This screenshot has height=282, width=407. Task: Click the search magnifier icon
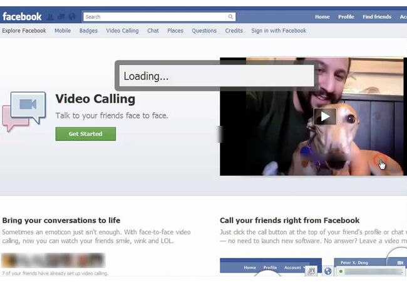[x=230, y=17]
